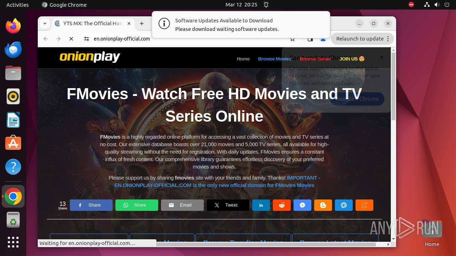Share the page via WhatsApp
Viewport: 456px width, 256px height.
(x=137, y=205)
